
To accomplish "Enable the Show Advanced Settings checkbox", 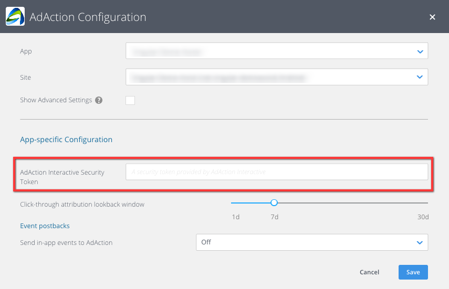I will pyautogui.click(x=130, y=100).
